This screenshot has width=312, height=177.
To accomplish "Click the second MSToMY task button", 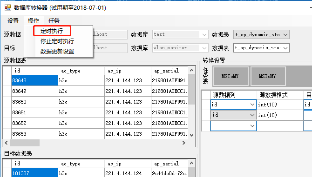I will pos(268,76).
